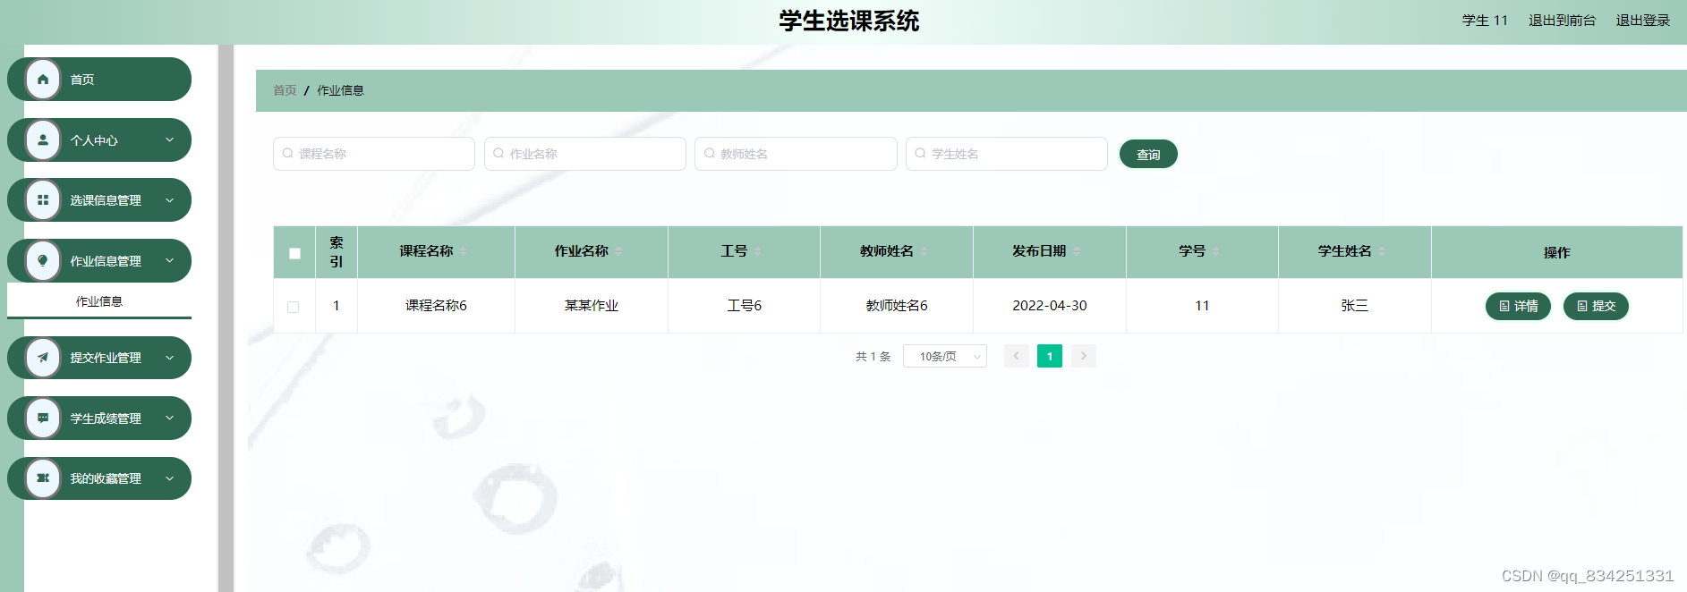Toggle the select-all checkbox in table header
Screen dimensions: 1687x592
294,253
